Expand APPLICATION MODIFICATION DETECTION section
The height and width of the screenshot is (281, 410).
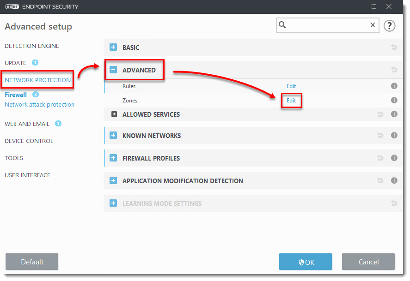tap(113, 180)
